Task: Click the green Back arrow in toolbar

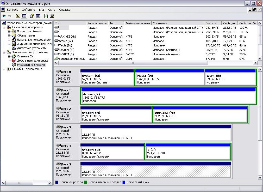Action: click(x=4, y=16)
